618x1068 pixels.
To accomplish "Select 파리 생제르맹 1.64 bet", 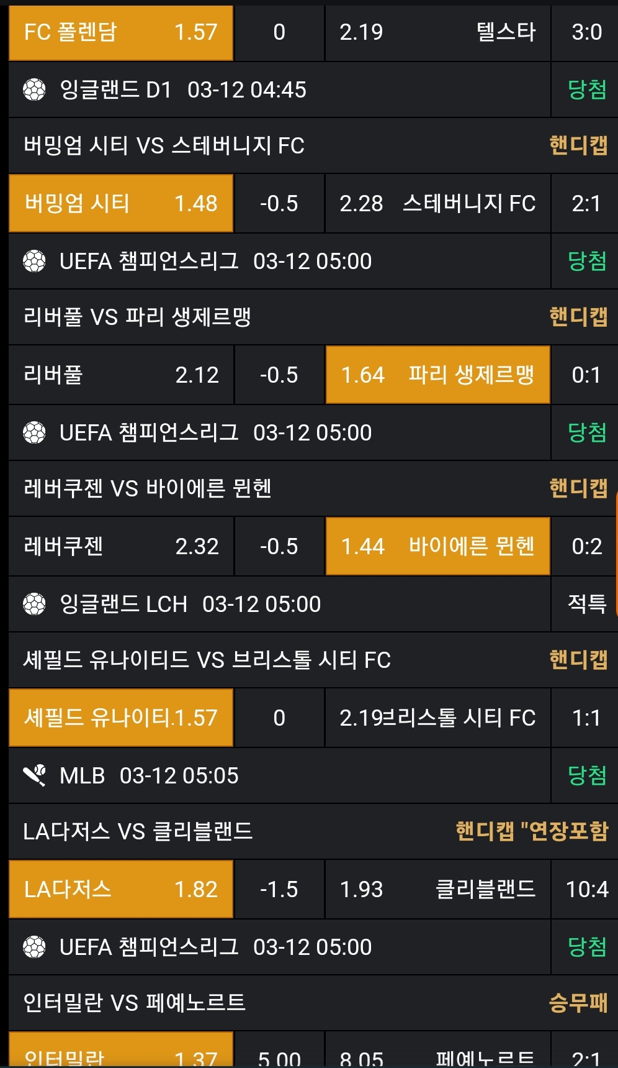I will point(437,375).
